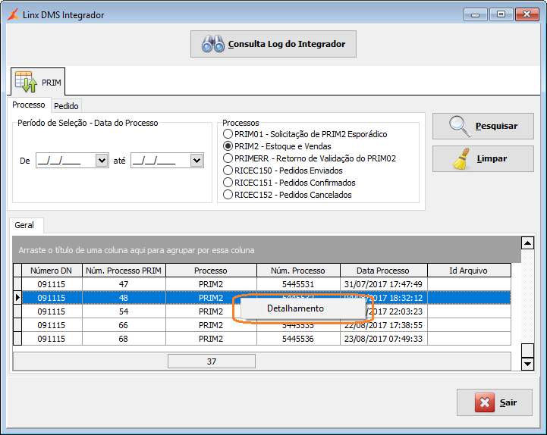Click the footer count '37'
Viewport: 547px width, 435px height.
tap(212, 361)
